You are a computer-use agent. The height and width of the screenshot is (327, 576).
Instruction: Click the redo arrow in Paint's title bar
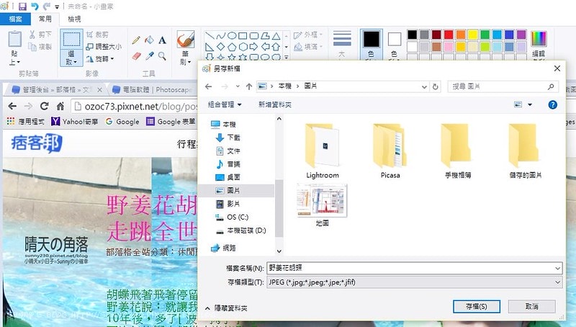pyautogui.click(x=47, y=6)
